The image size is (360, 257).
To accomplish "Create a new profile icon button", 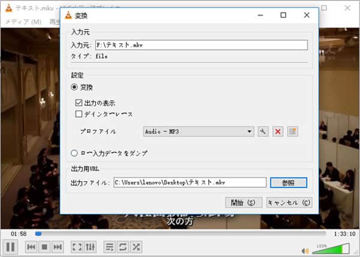I will 293,132.
